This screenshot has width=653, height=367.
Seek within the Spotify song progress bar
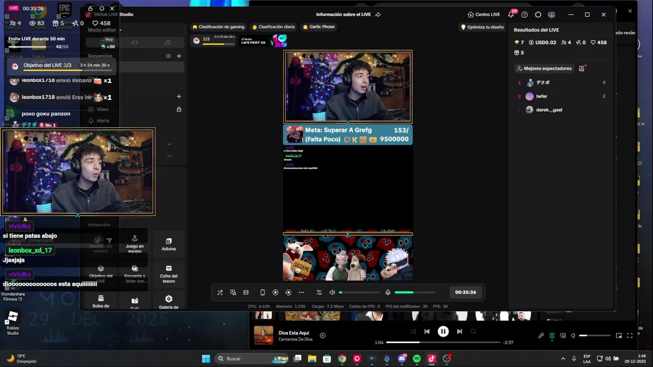click(x=443, y=343)
